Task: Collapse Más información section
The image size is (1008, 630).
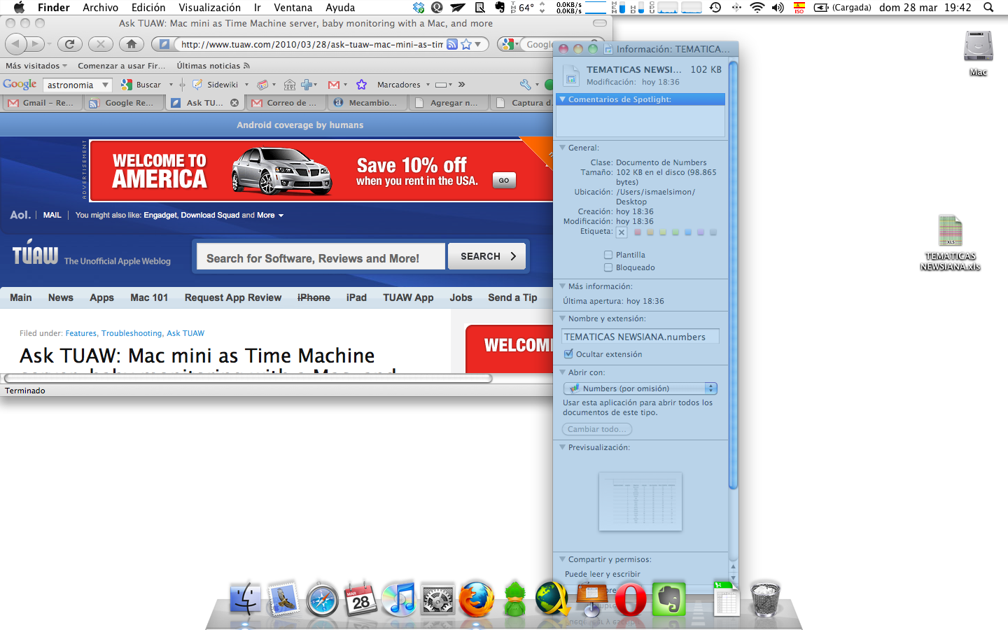Action: 562,286
